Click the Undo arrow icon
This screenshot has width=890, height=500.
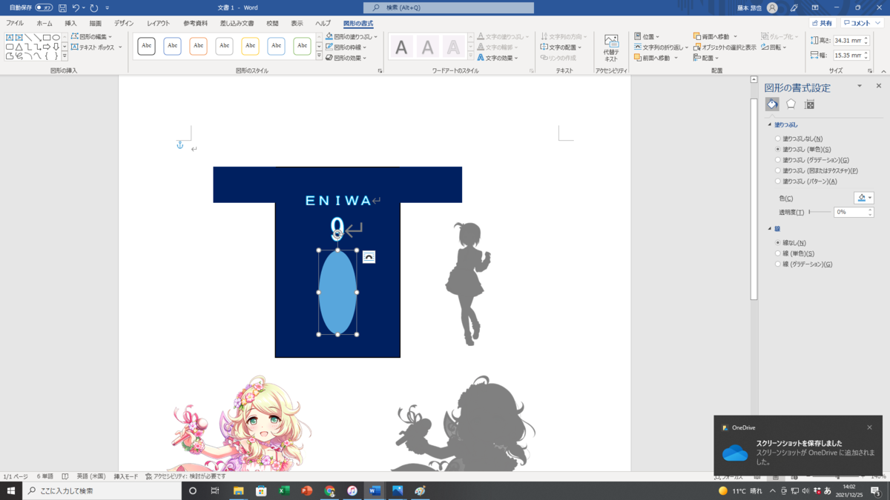click(76, 7)
